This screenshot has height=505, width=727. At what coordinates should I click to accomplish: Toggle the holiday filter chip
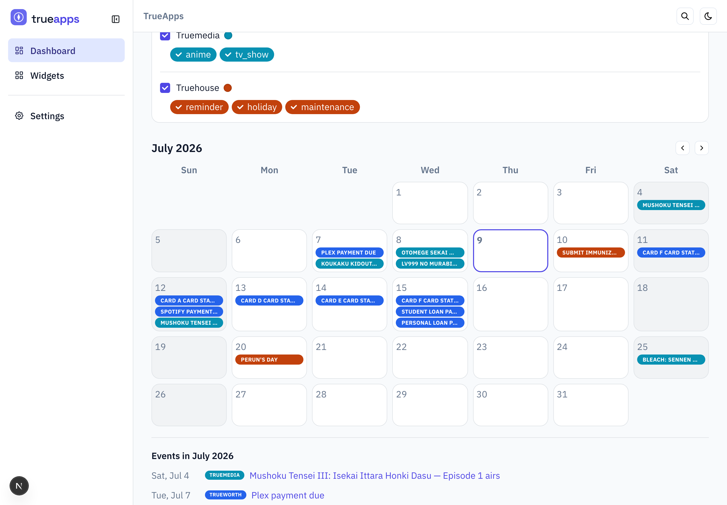pos(257,107)
